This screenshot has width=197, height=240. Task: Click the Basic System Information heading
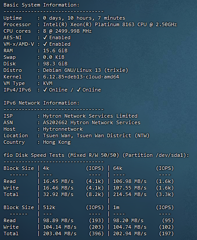[x=41, y=5]
